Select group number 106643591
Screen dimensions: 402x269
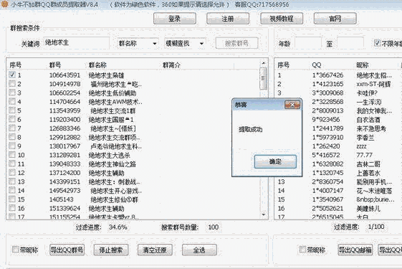coord(65,75)
